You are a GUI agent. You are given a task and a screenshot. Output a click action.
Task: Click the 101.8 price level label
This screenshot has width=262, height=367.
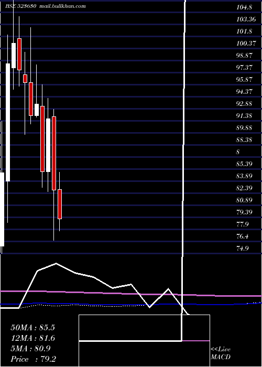point(244,31)
